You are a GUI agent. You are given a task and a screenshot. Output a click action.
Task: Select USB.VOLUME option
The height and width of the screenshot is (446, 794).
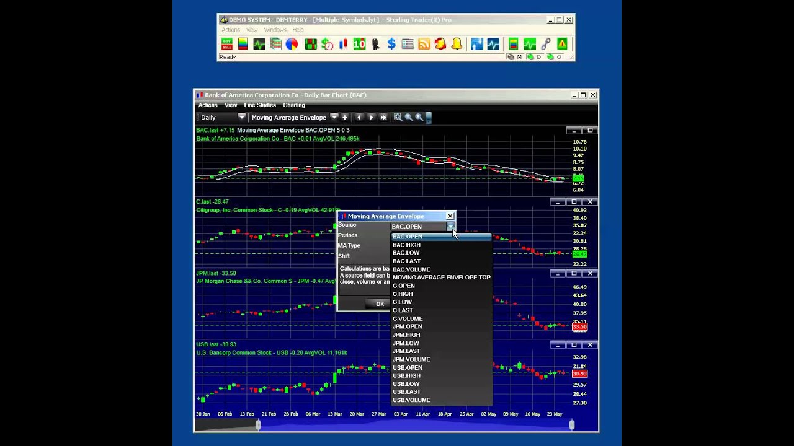[441, 400]
